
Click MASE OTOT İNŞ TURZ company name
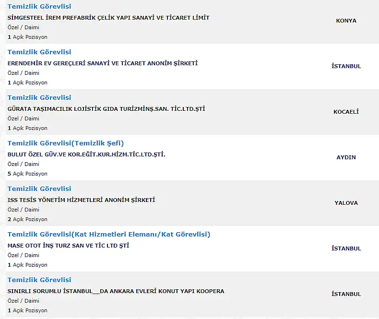point(69,246)
